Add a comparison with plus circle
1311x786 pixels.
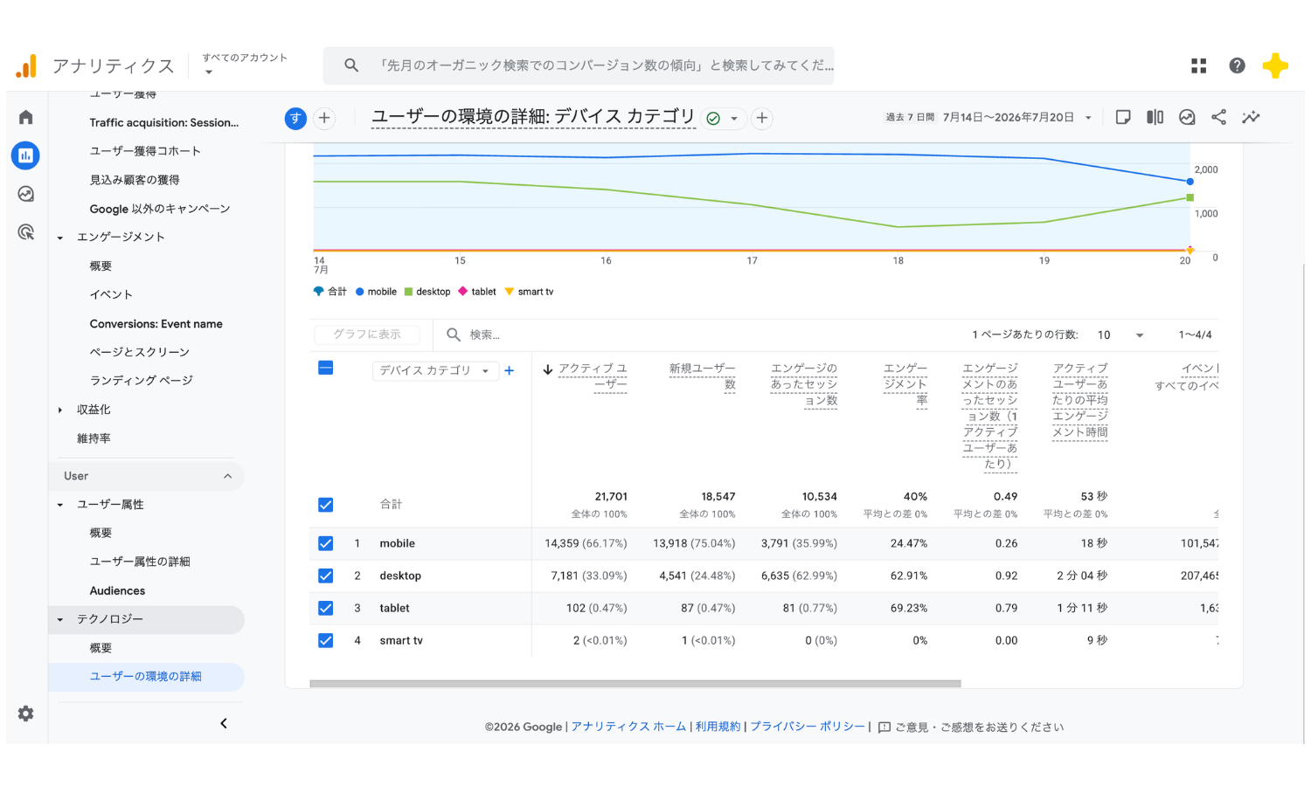tap(324, 118)
